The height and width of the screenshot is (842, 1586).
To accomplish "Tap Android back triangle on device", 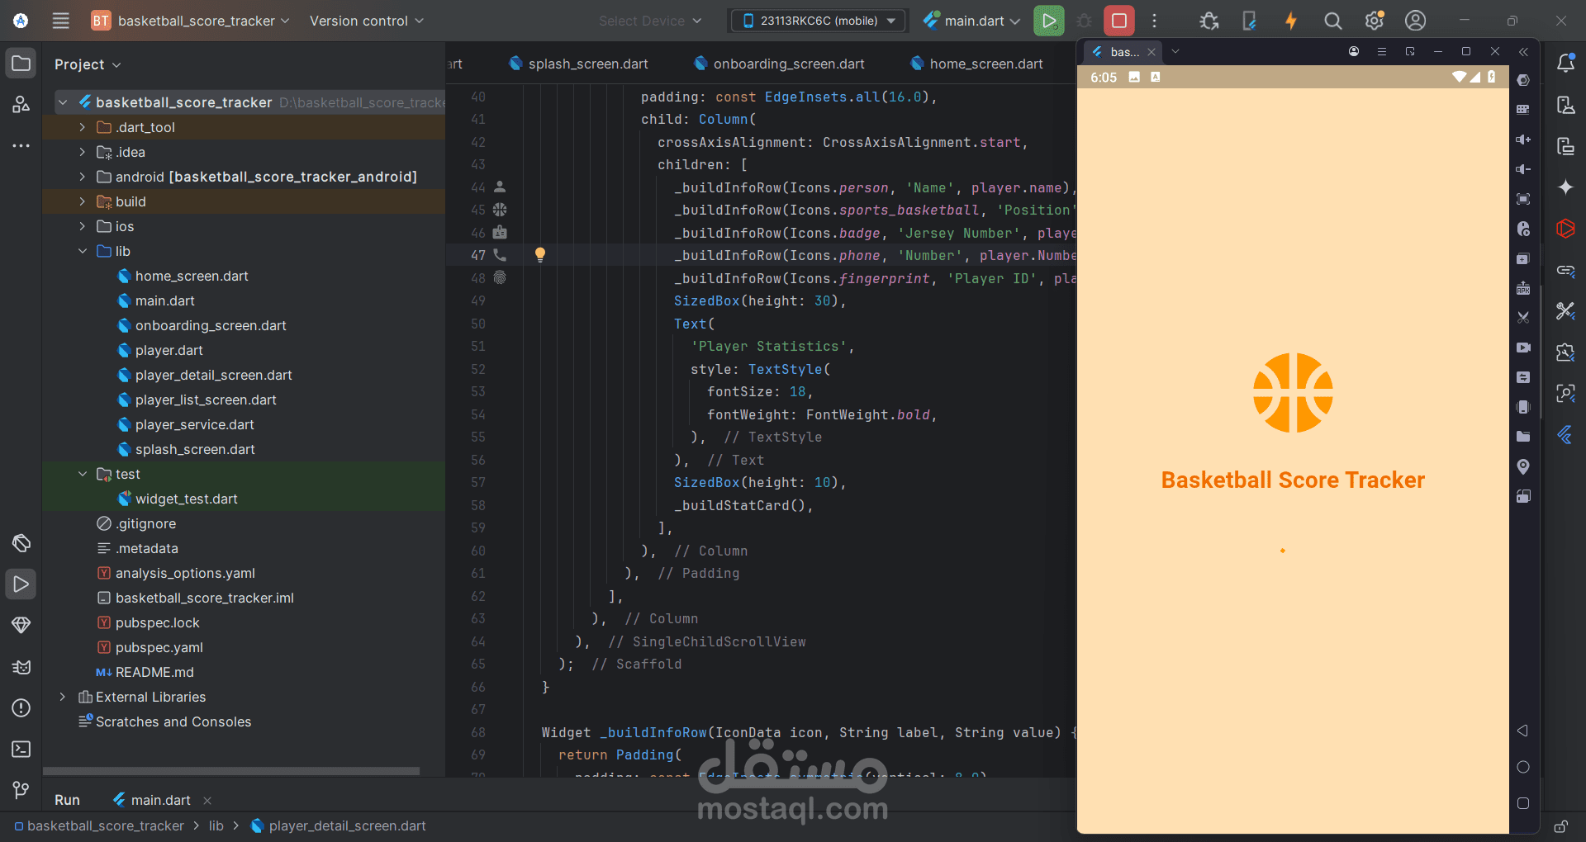I will pos(1523,731).
